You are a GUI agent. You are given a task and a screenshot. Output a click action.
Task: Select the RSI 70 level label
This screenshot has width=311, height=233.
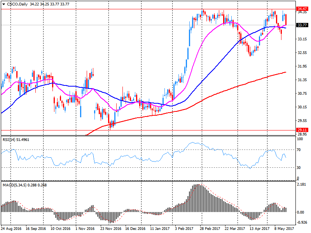(299, 150)
